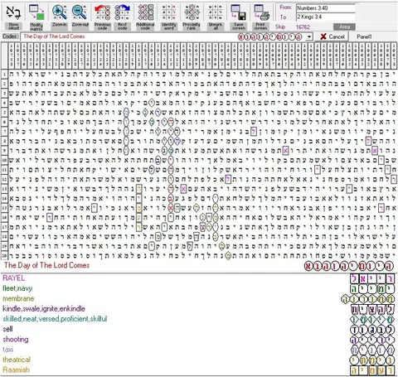Image resolution: width=398 pixels, height=377 pixels.
Task: Click red circled Hebrew letters in legend
Action: pos(349,266)
